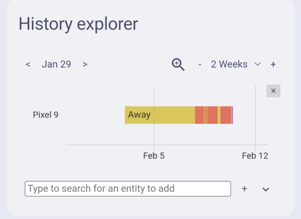This screenshot has height=219, width=301.
Task: Click the chevron next to 2 Weeks
Action: click(x=258, y=64)
